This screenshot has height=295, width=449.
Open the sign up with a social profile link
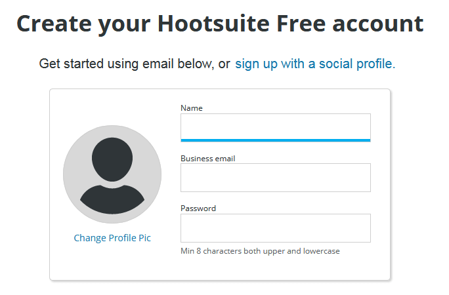315,64
